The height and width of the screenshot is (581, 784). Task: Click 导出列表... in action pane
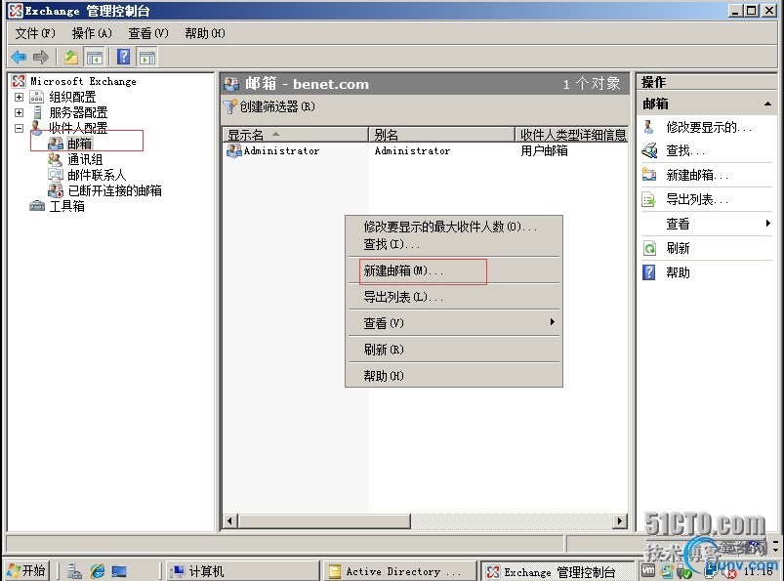point(697,199)
